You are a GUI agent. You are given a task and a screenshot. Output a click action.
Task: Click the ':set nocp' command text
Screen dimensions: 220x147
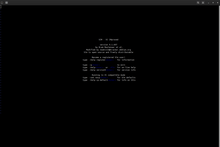pos(95,77)
